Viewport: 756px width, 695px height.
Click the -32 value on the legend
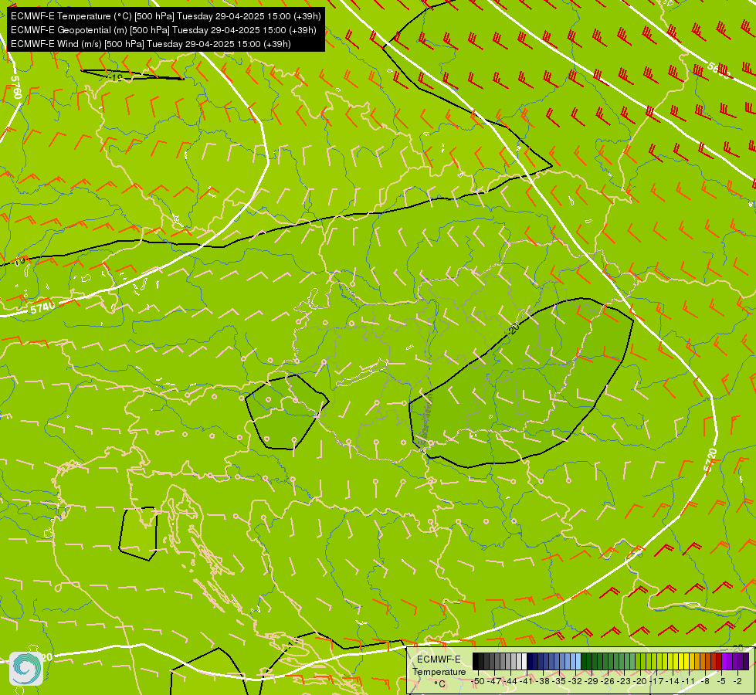pos(575,681)
